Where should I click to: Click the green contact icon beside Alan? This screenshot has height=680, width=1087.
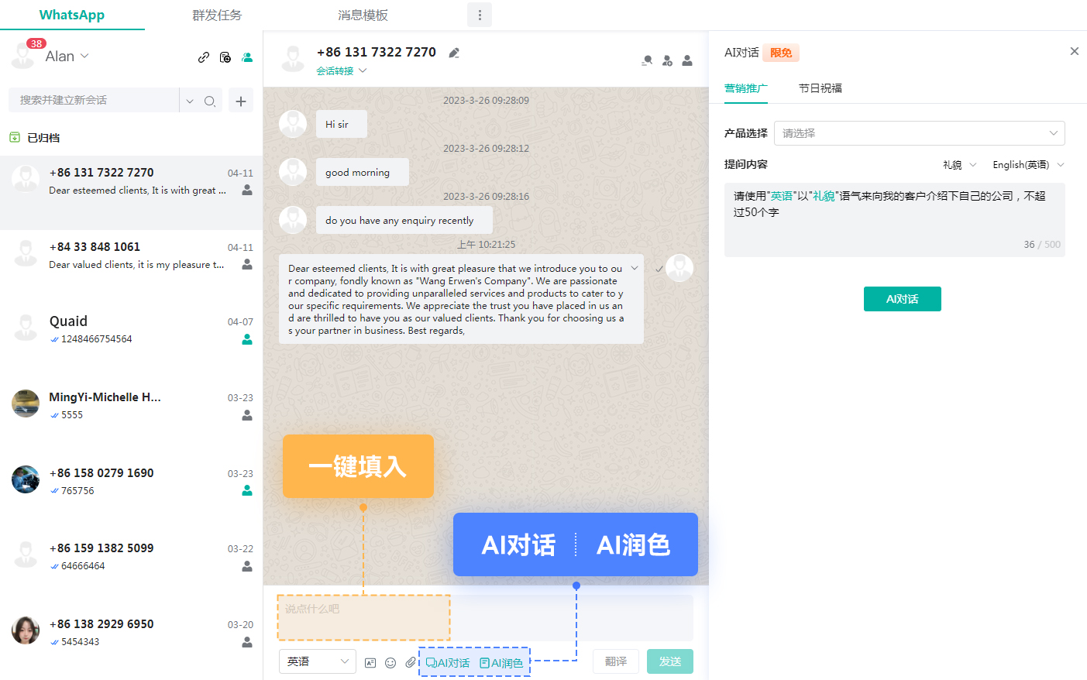point(247,57)
